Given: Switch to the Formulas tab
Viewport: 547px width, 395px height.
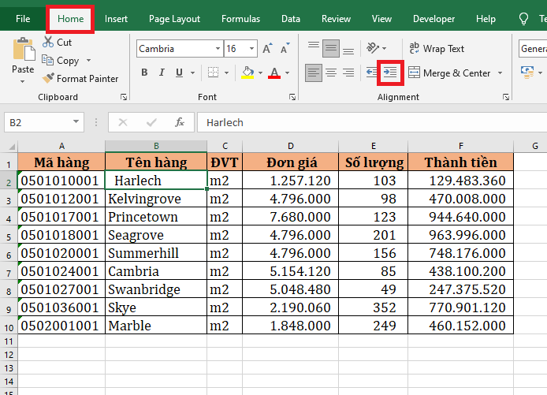Looking at the screenshot, I should tap(240, 19).
